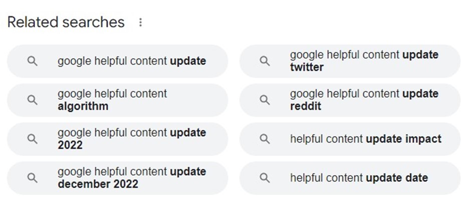
Task: Click the bold word 'twitter' in suggestion
Action: (x=307, y=67)
